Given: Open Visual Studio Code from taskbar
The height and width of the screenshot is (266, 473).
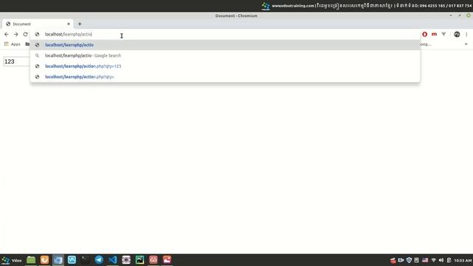Looking at the screenshot, I should tap(112, 260).
